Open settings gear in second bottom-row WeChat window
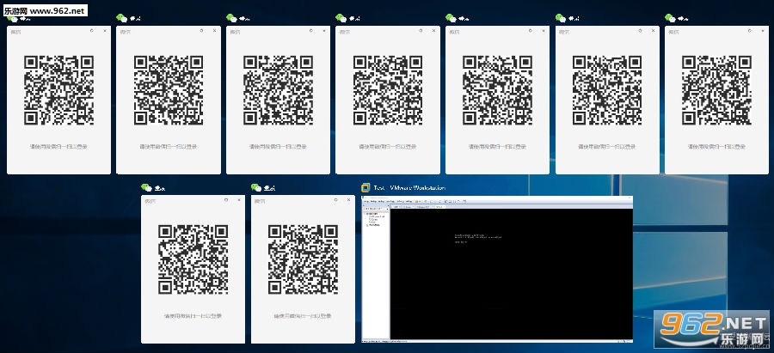This screenshot has height=353, width=774. 335,199
